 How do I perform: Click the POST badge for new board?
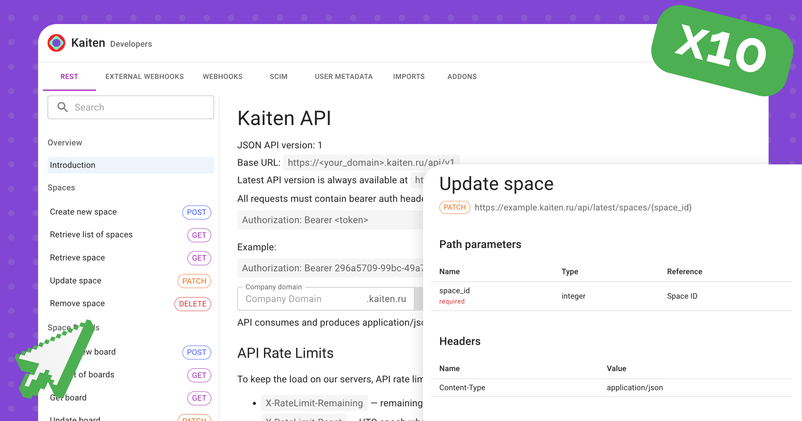point(196,352)
